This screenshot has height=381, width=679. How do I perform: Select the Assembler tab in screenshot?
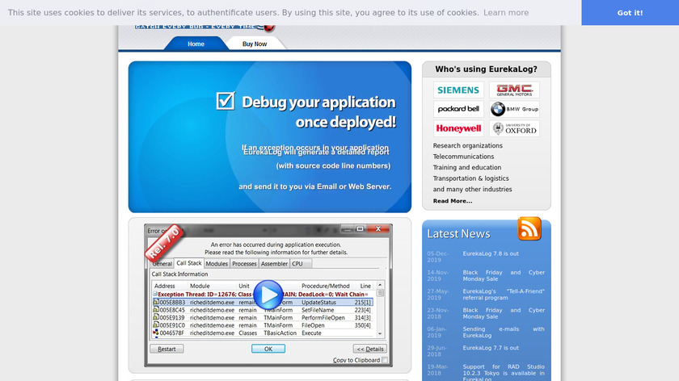274,263
